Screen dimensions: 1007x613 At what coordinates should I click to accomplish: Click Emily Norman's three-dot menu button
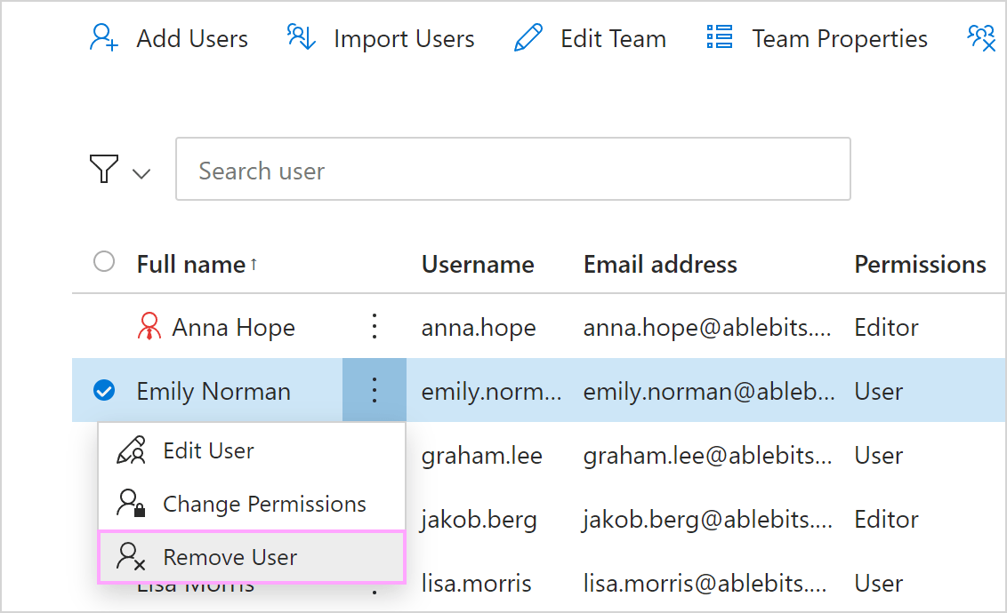[x=375, y=390]
